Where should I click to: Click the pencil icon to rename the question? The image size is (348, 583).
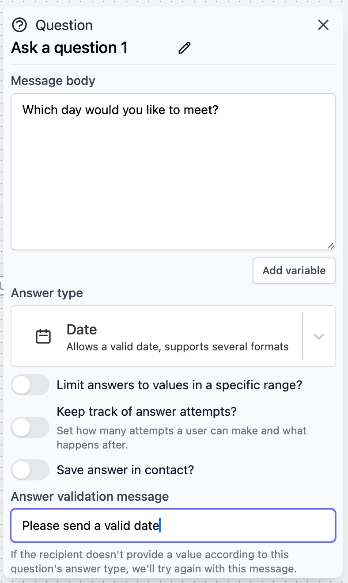184,47
